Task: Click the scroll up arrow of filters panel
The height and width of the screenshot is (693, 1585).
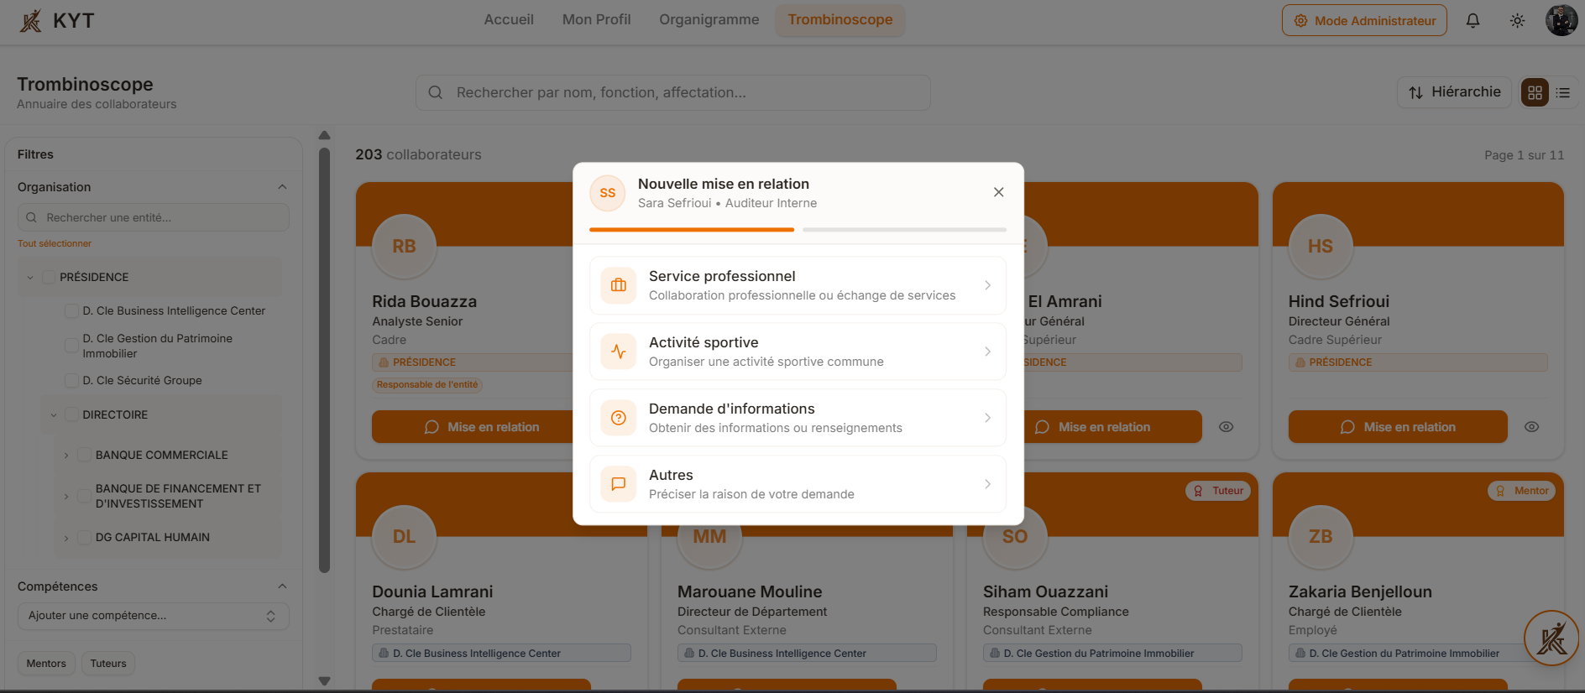Action: point(324,135)
